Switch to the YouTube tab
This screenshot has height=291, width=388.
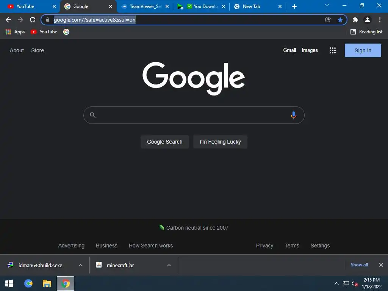click(30, 6)
